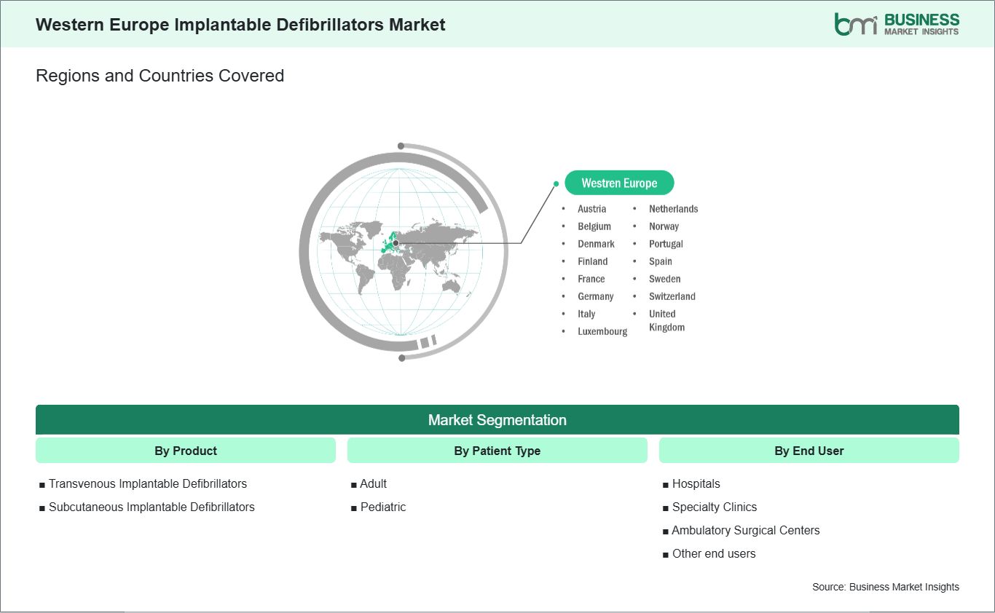Click Transvenous Implantable Defibrillators item
The height and width of the screenshot is (613, 995).
click(148, 483)
